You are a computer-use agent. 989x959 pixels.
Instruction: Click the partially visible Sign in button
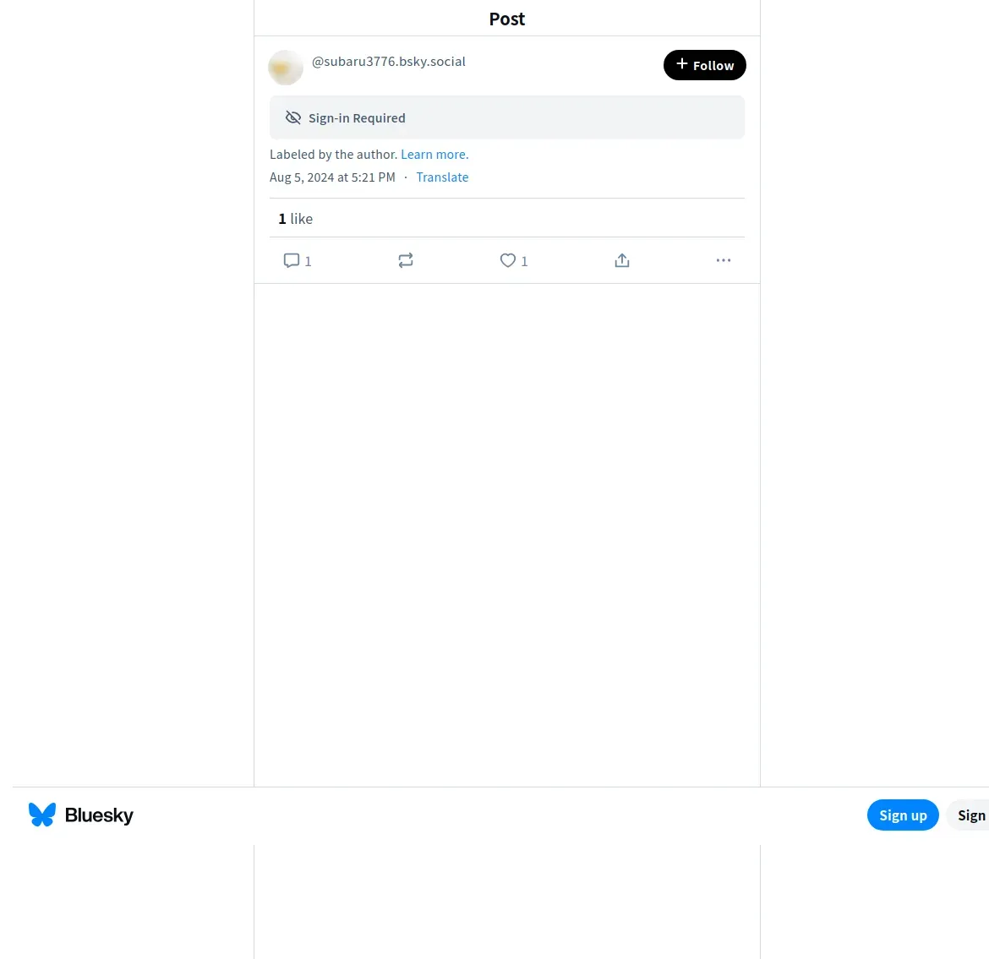[x=969, y=815]
